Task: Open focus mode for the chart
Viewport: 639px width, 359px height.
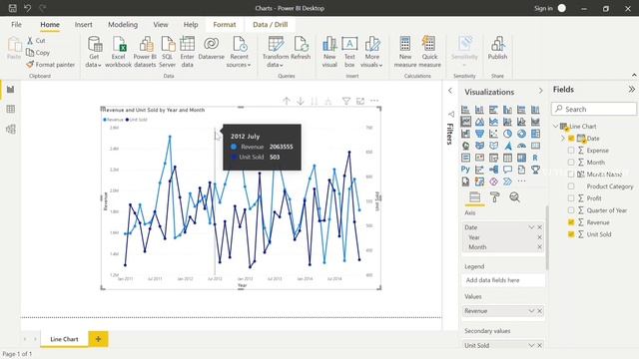Action: coord(360,101)
